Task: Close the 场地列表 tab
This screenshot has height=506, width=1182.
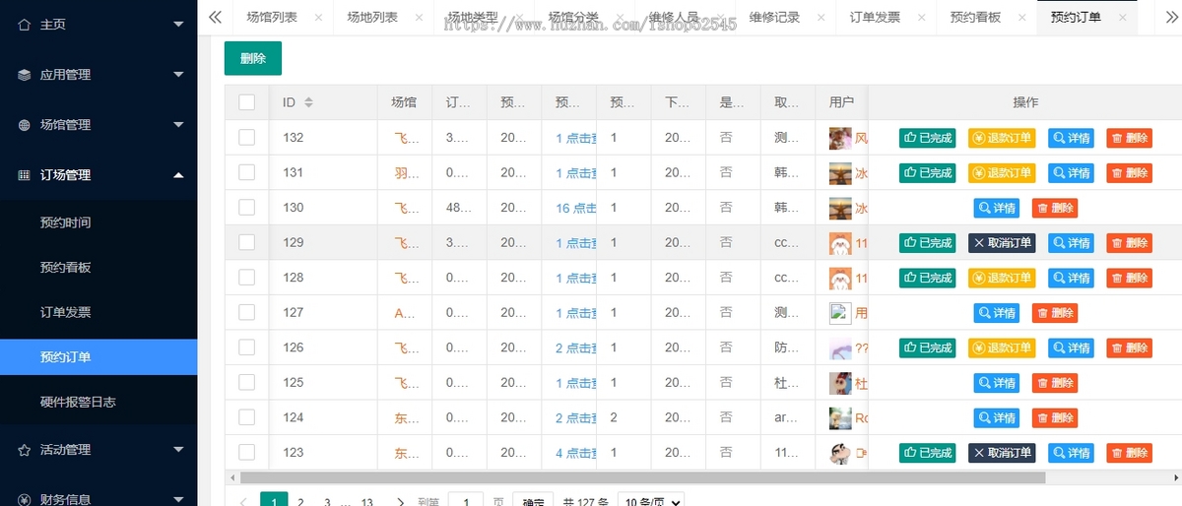Action: click(x=419, y=18)
